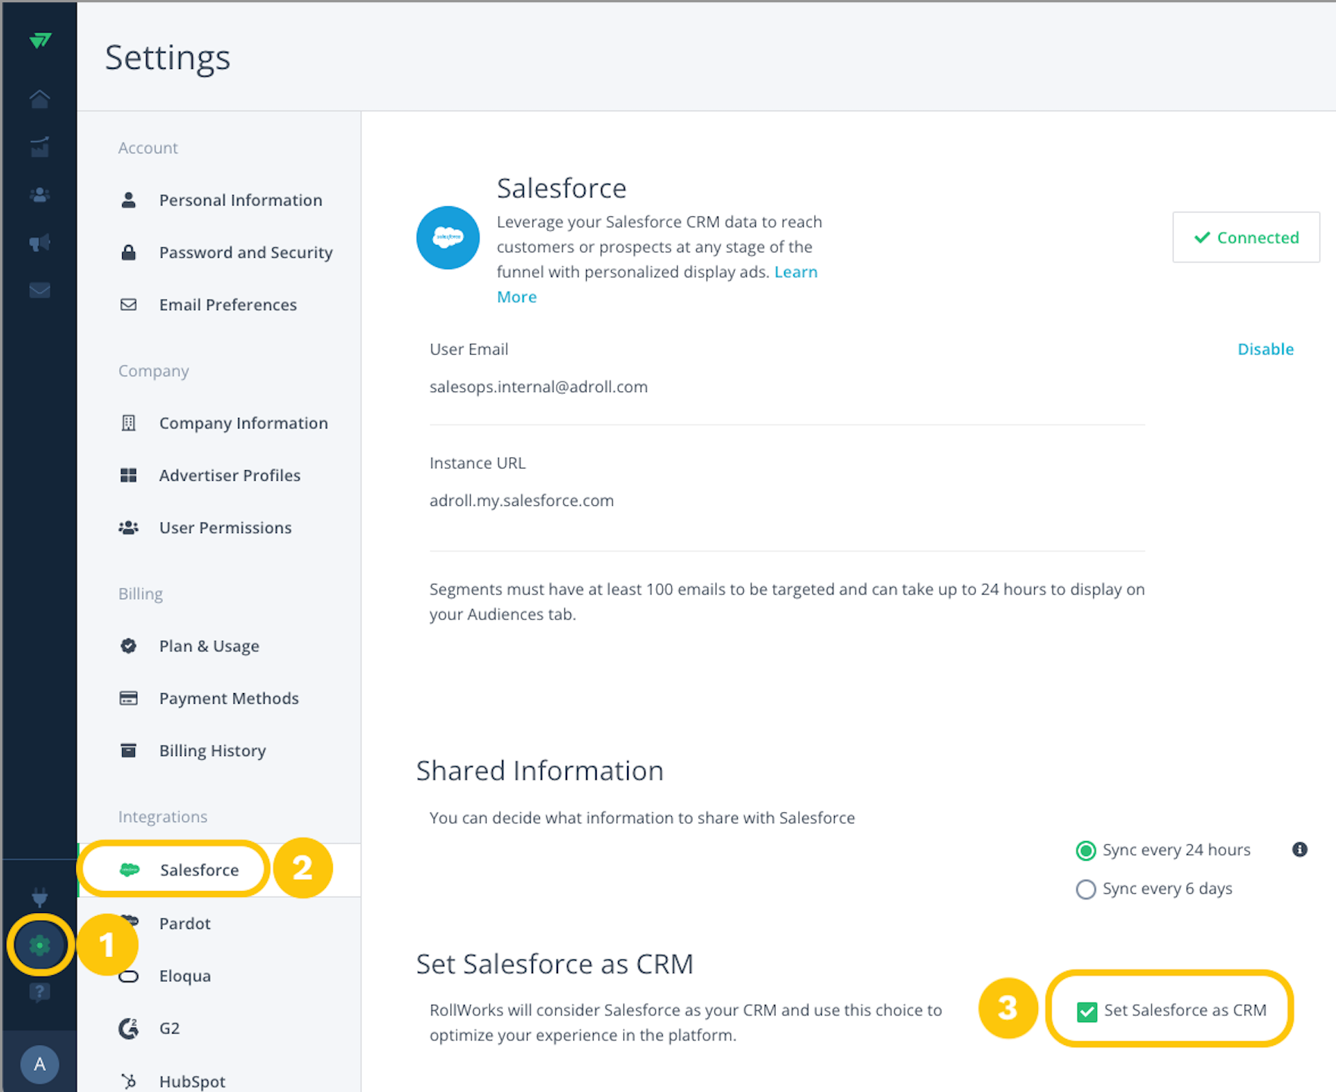Image resolution: width=1336 pixels, height=1092 pixels.
Task: Click the Plan & Usage badge icon
Action: (x=129, y=646)
